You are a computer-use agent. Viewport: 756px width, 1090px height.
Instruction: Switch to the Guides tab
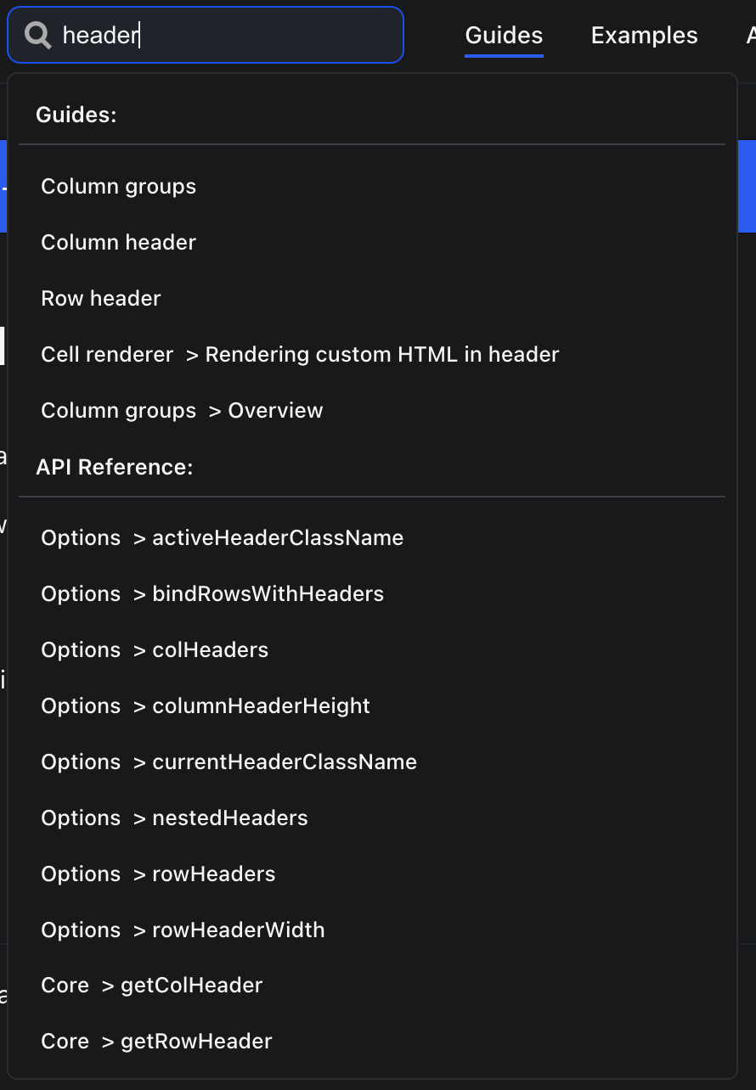click(x=504, y=36)
